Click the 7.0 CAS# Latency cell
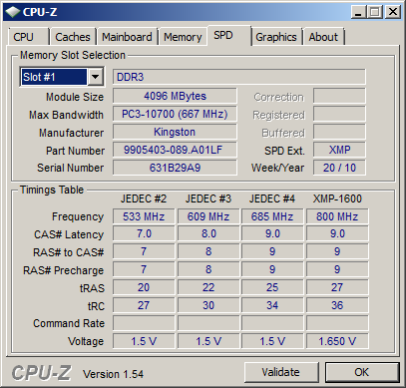The width and height of the screenshot is (406, 388). (x=144, y=233)
